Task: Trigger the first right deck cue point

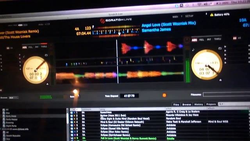Action: tap(225, 47)
